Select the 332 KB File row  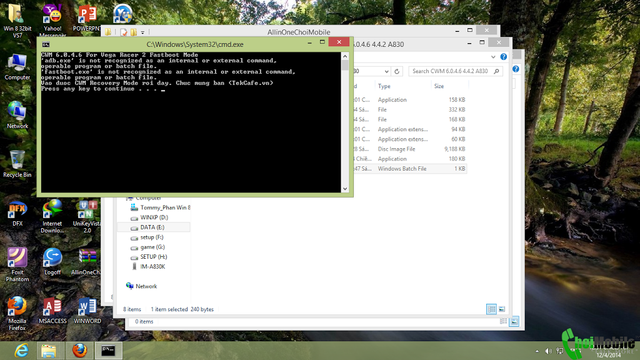click(x=410, y=109)
